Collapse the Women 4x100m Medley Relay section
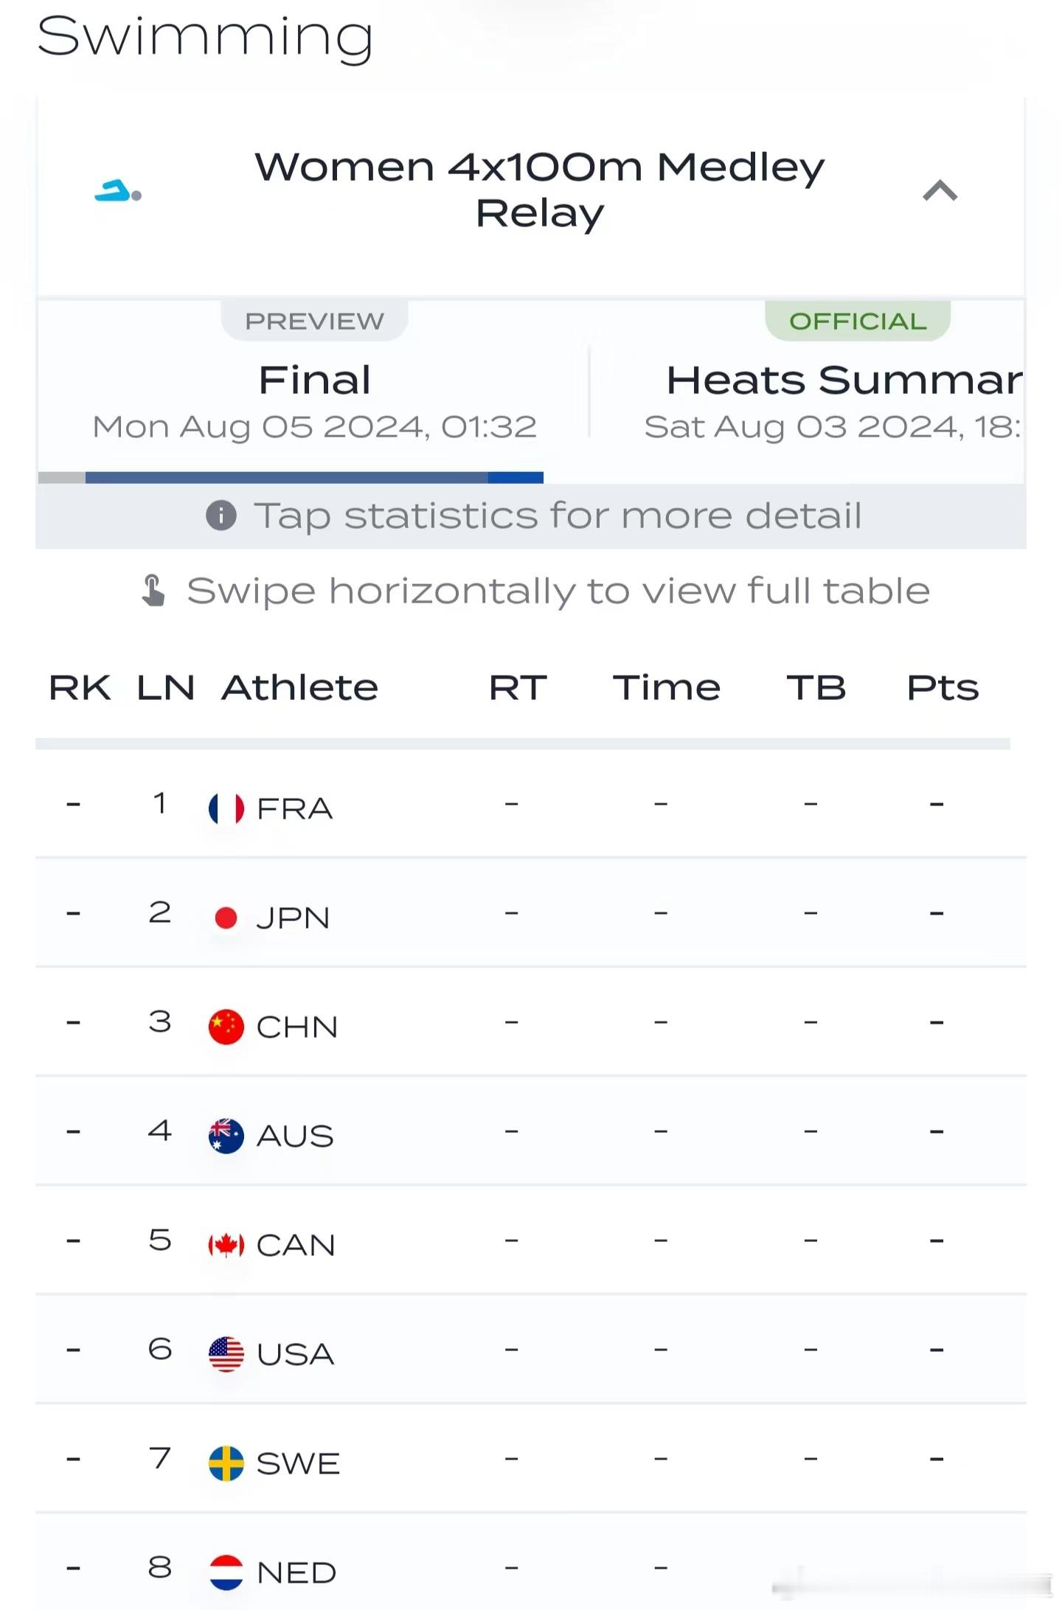1062x1610 pixels. pyautogui.click(x=940, y=191)
